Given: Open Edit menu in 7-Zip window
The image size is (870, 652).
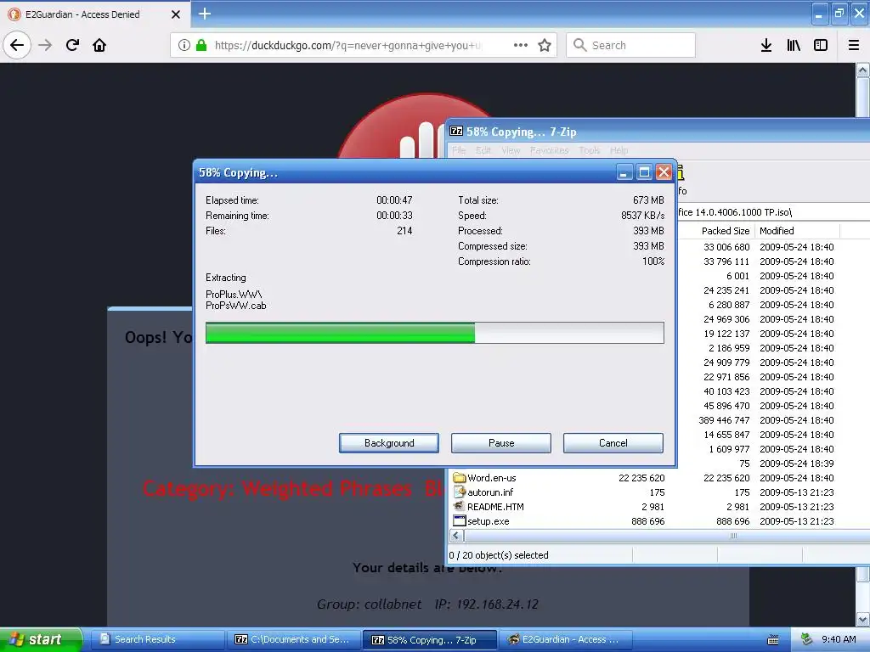Looking at the screenshot, I should click(483, 150).
